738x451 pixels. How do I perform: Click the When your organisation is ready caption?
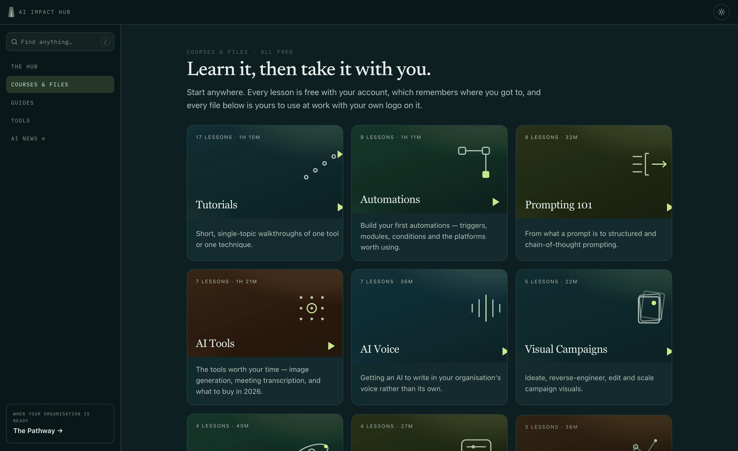[52, 417]
